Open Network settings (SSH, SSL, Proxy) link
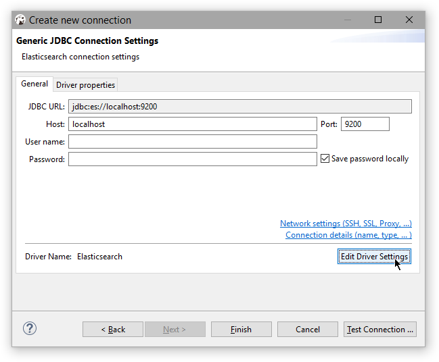 click(346, 224)
